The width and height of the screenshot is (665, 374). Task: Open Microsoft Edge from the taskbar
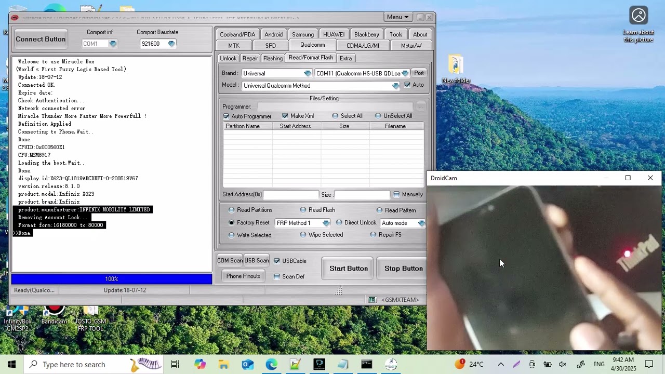pos(271,364)
